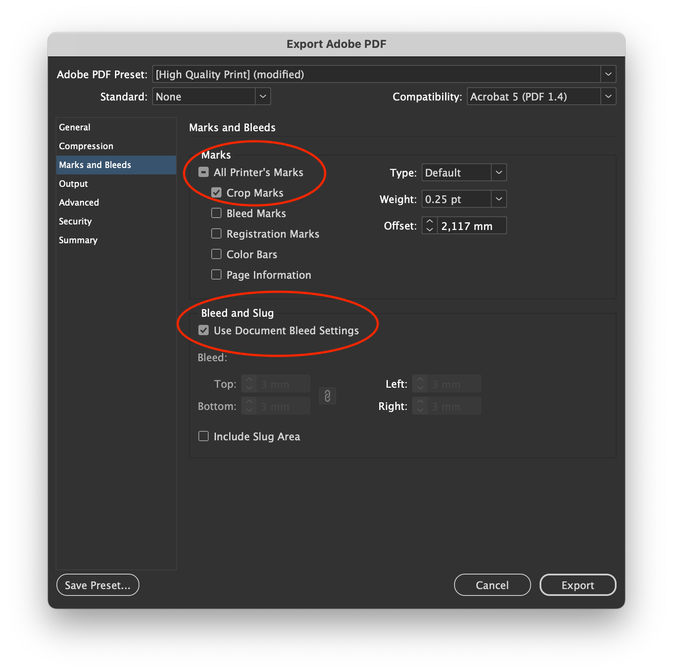This screenshot has height=672, width=673.
Task: Go to the Output section
Action: click(116, 184)
